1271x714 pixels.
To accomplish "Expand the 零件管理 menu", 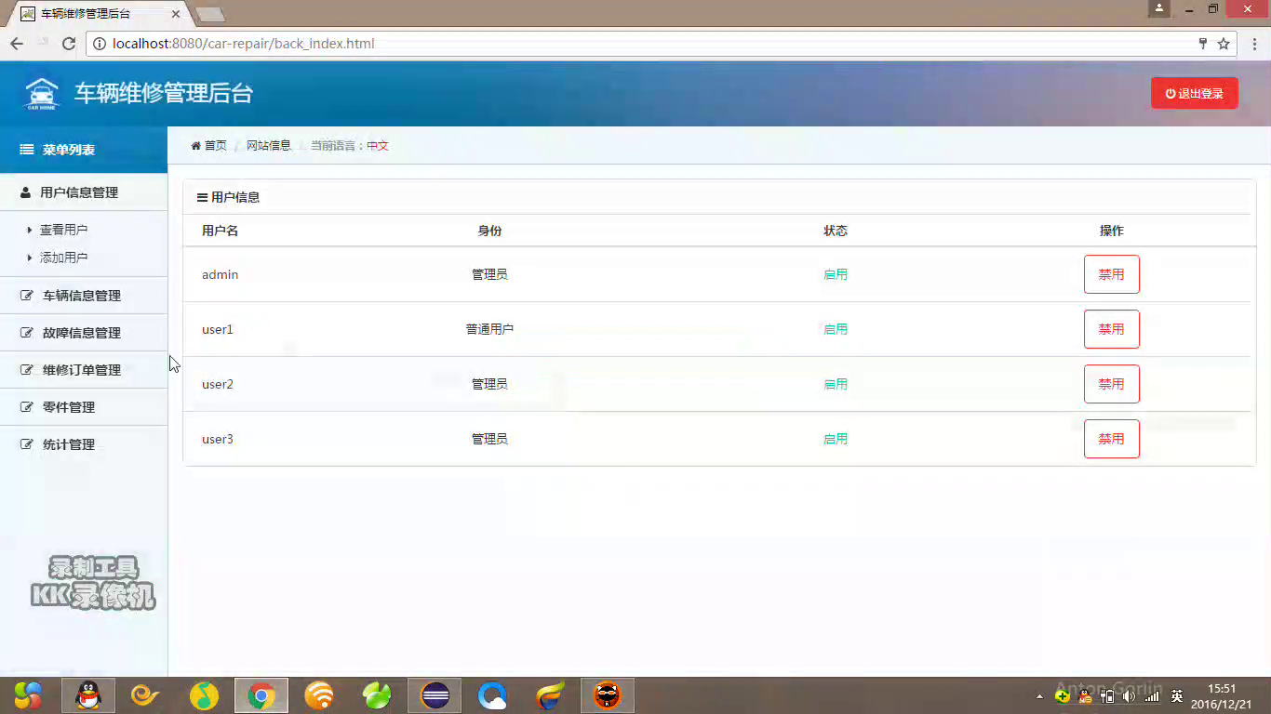I will tap(84, 407).
